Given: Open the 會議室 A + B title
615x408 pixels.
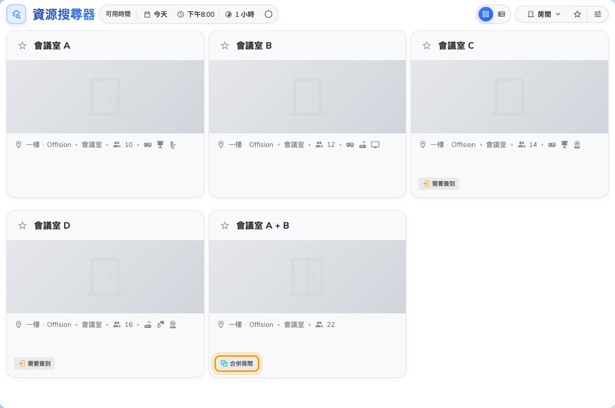Looking at the screenshot, I should (x=263, y=225).
